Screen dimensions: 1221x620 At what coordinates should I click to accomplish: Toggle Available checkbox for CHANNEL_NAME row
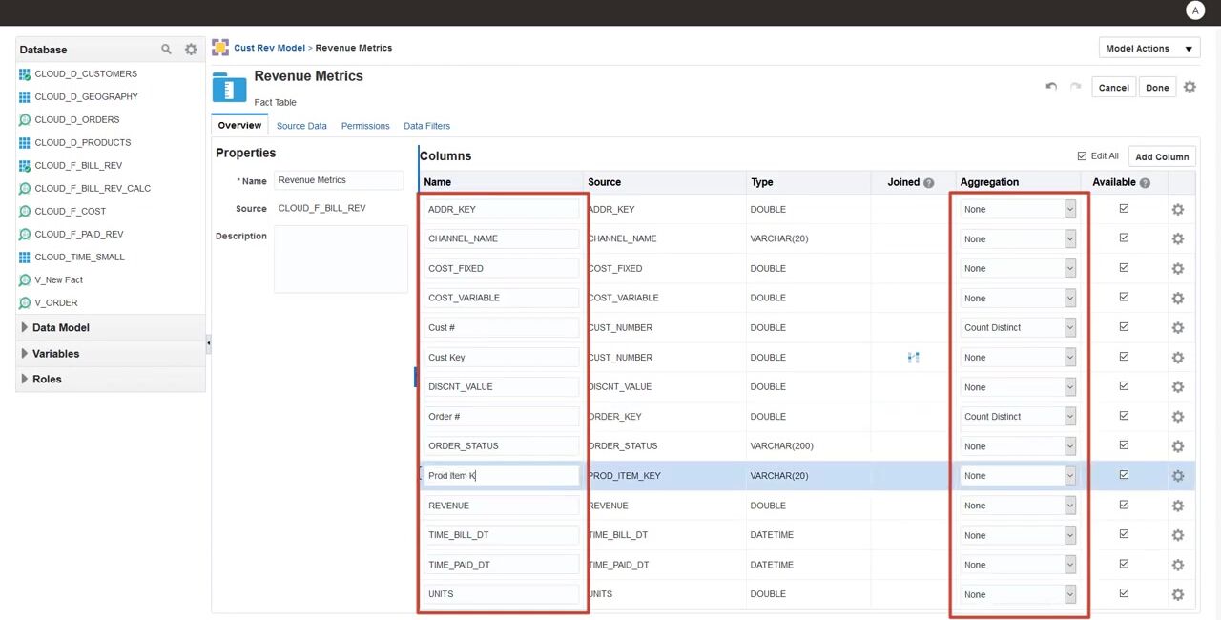(1124, 238)
